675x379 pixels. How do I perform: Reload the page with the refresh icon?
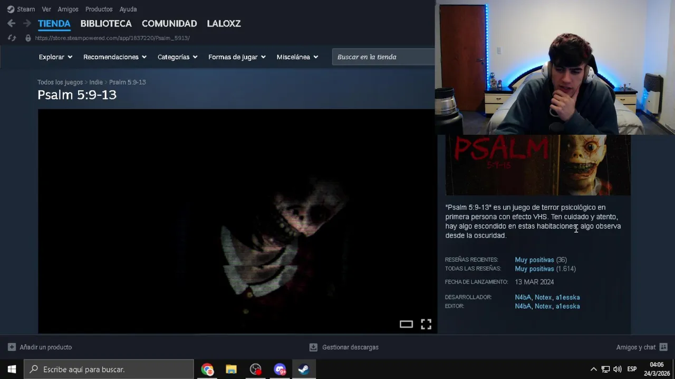pos(12,38)
